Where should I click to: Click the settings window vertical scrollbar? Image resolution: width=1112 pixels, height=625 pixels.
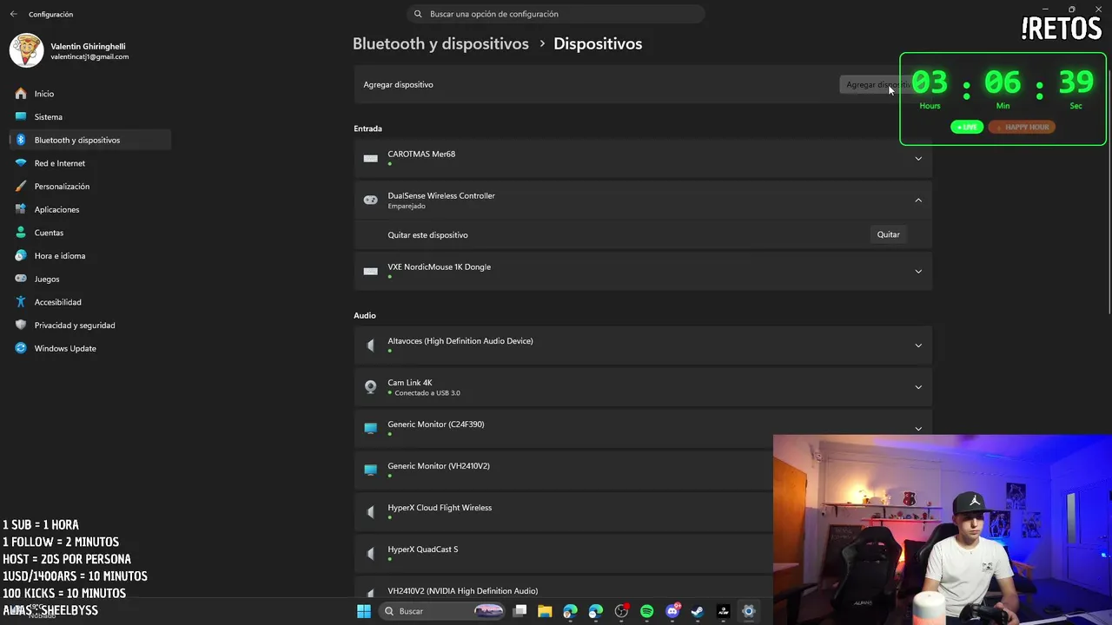(1109, 191)
